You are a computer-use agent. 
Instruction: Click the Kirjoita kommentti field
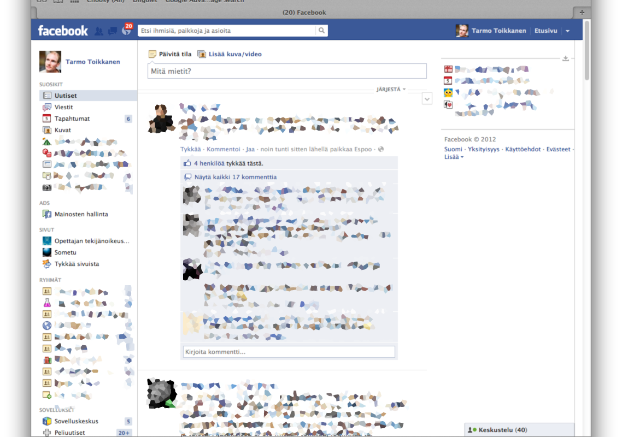point(289,352)
